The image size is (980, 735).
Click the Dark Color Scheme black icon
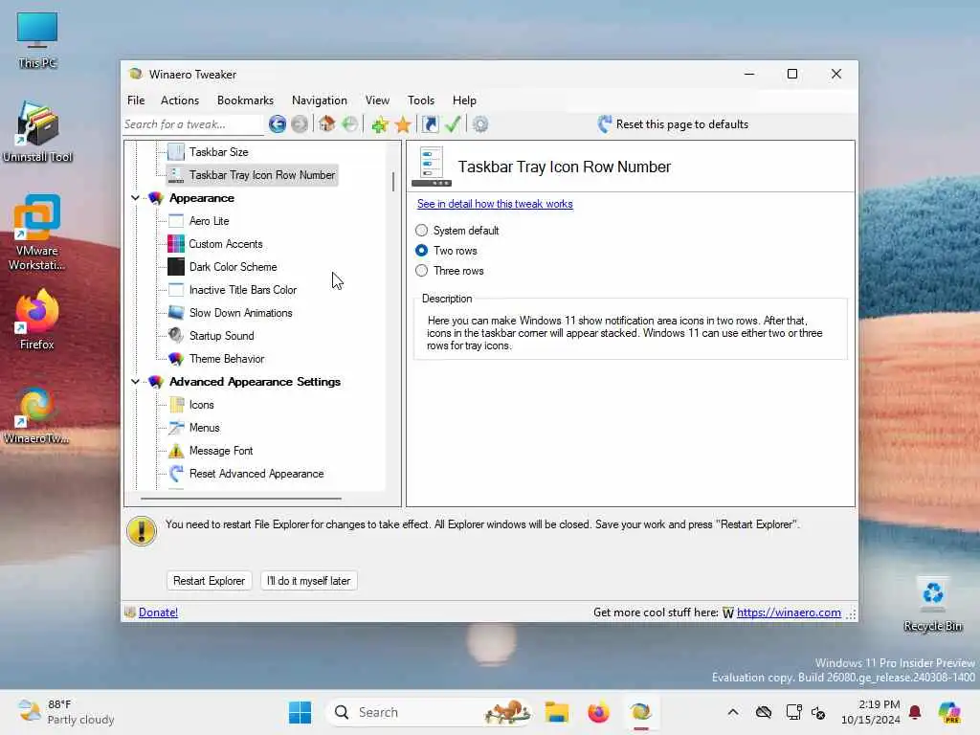coord(176,267)
